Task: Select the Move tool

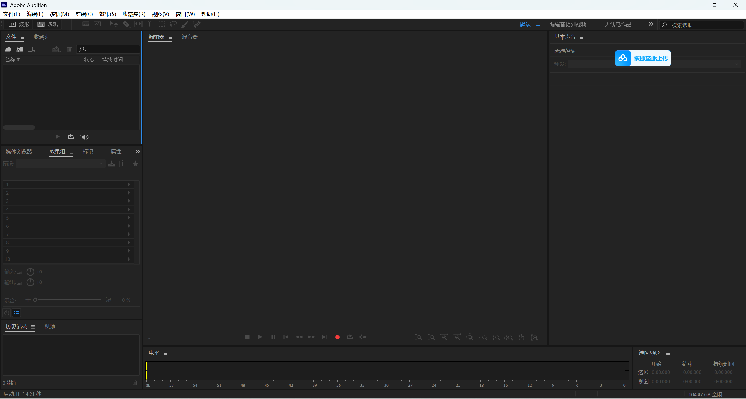Action: 114,24
